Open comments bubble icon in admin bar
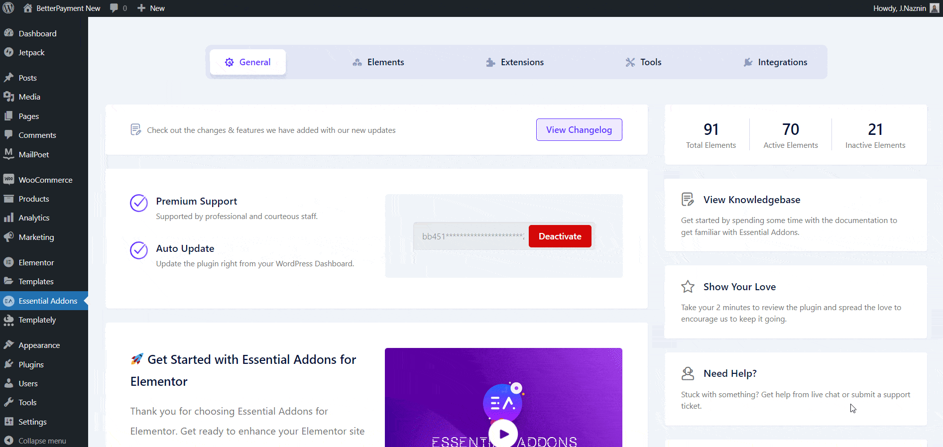This screenshot has width=943, height=447. pyautogui.click(x=114, y=8)
